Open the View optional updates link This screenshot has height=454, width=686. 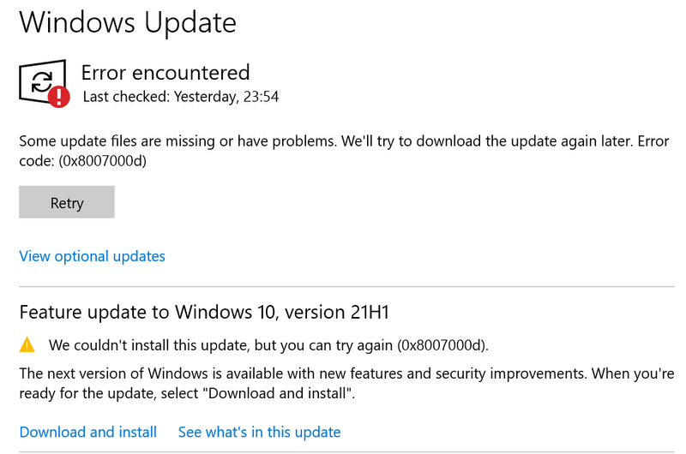pyautogui.click(x=92, y=256)
